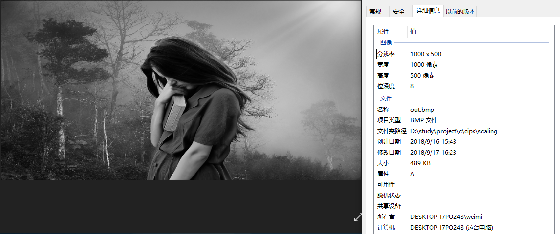
Task: Select the 可用性 row label
Action: (386, 184)
